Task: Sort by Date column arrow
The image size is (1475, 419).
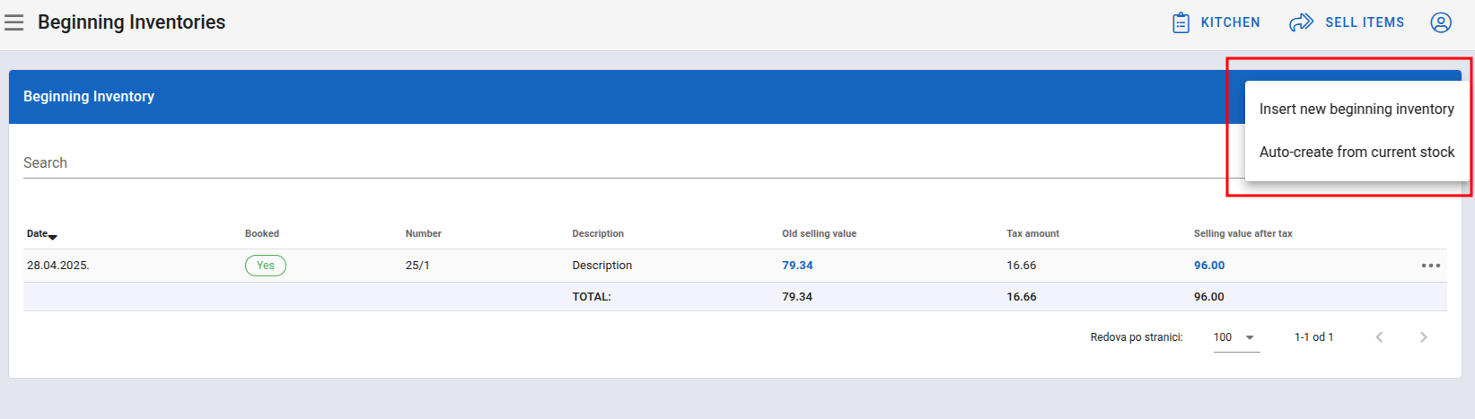Action: (x=52, y=237)
